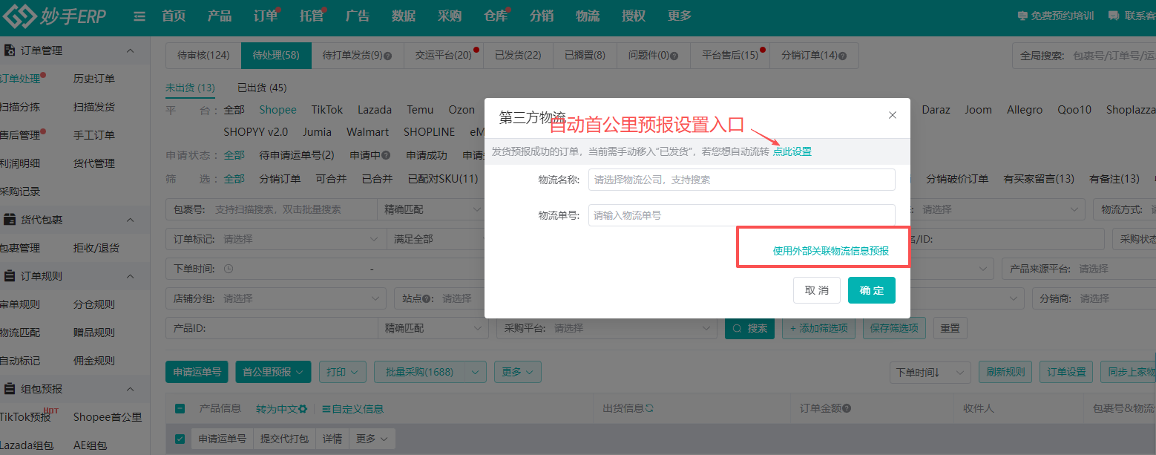
Task: Collapse the 订单管理 sidebar section
Action: [x=131, y=50]
